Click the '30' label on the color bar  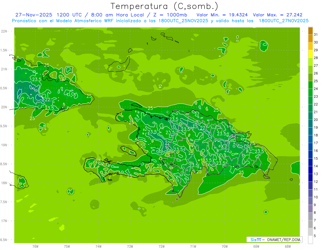click(316, 42)
